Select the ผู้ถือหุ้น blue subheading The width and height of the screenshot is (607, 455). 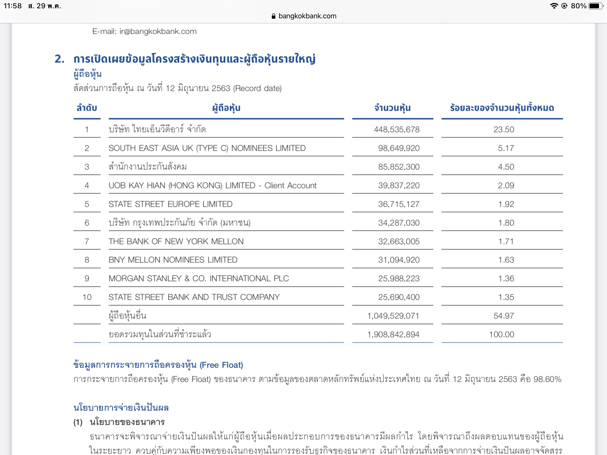(88, 74)
